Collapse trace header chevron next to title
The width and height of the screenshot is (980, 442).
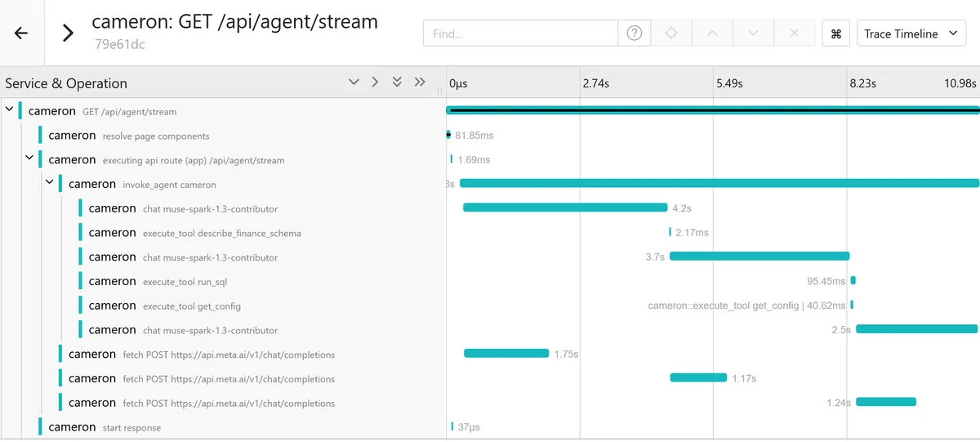point(69,33)
